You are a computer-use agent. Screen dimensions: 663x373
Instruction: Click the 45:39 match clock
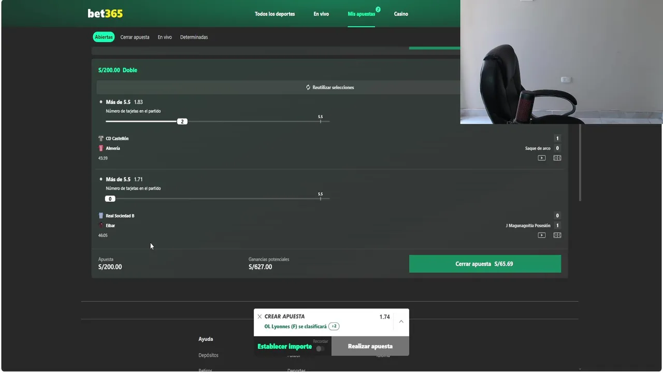(103, 158)
